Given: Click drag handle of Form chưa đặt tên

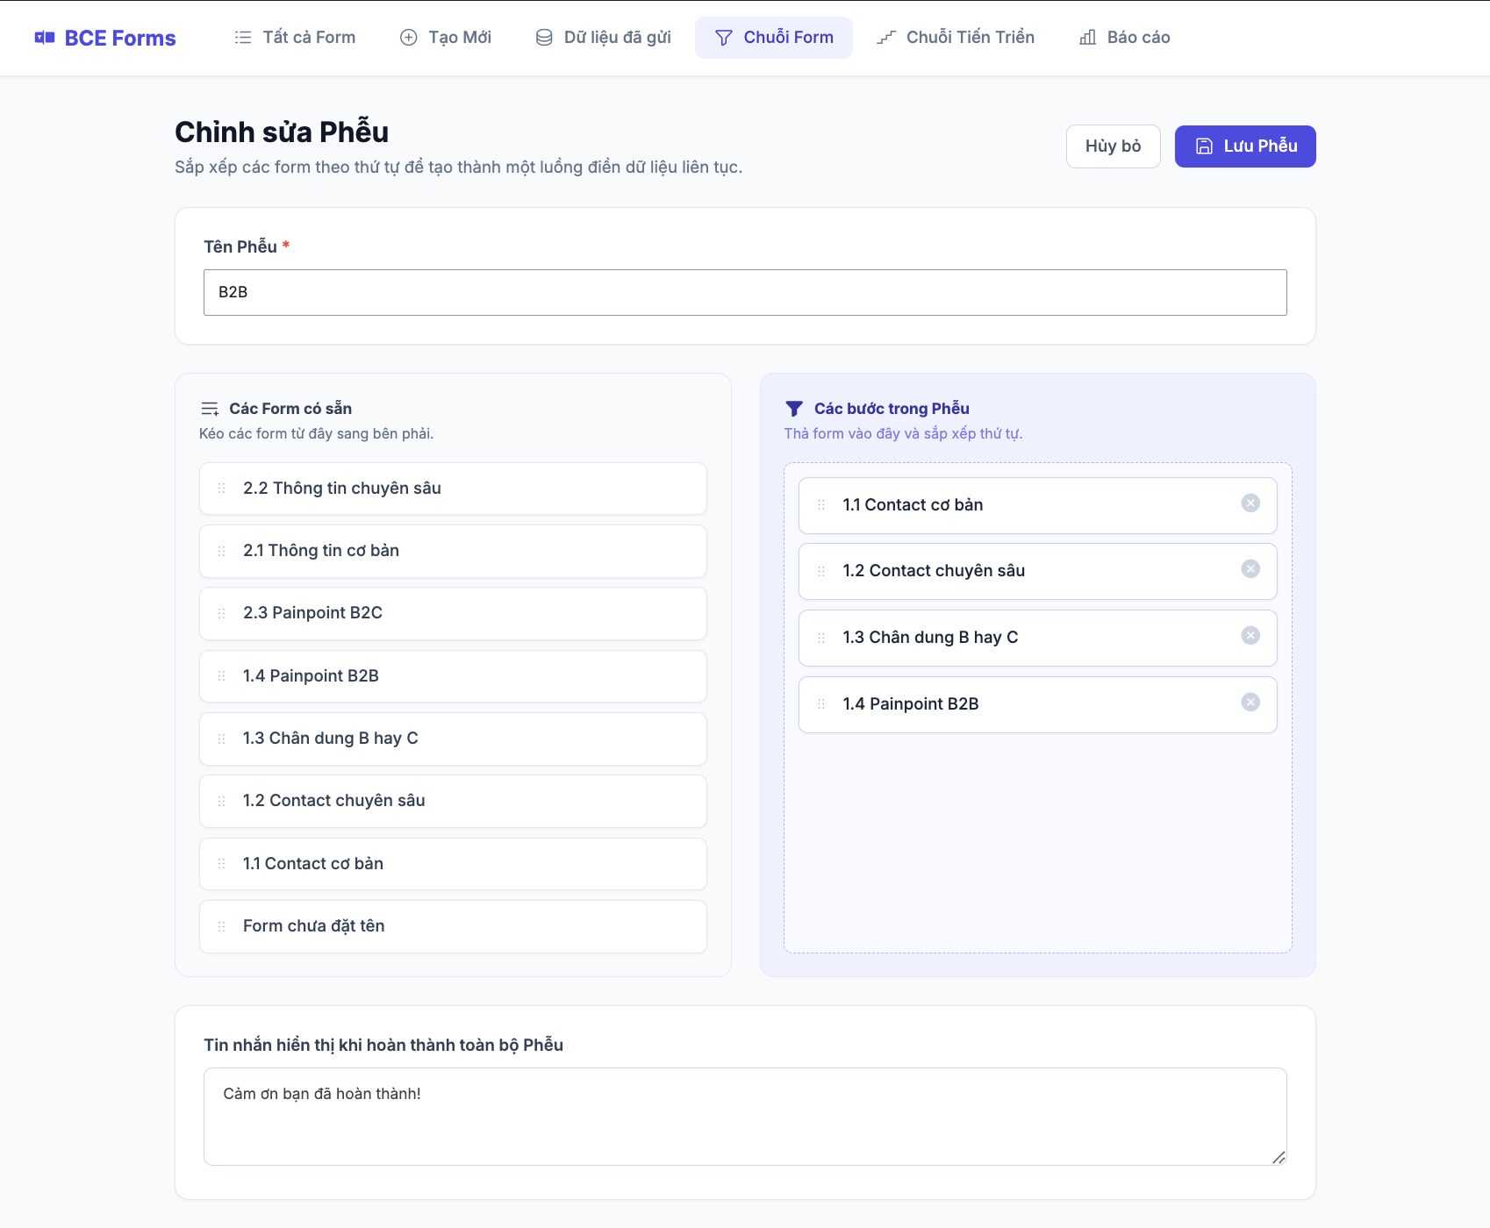Looking at the screenshot, I should [x=222, y=926].
